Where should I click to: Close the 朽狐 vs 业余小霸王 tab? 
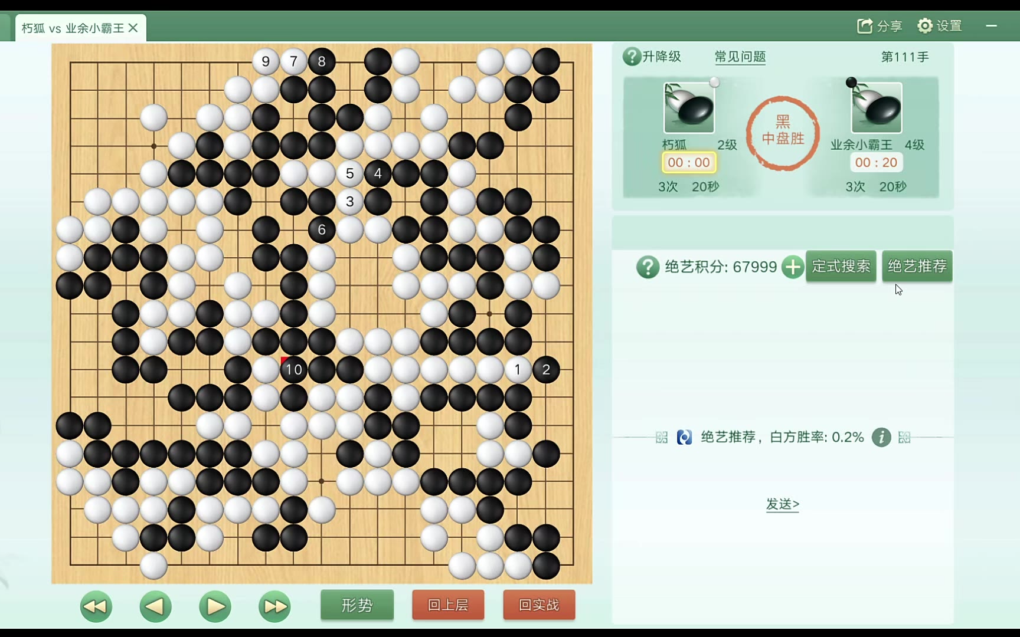(133, 28)
